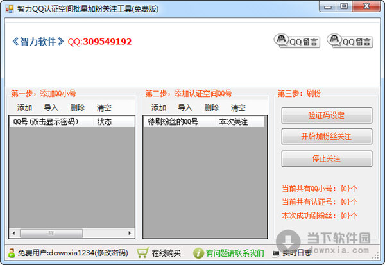Click the 停止关注 button

[327, 158]
